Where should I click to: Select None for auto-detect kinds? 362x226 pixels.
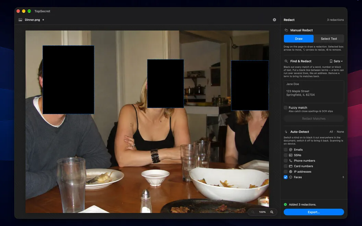(x=340, y=132)
